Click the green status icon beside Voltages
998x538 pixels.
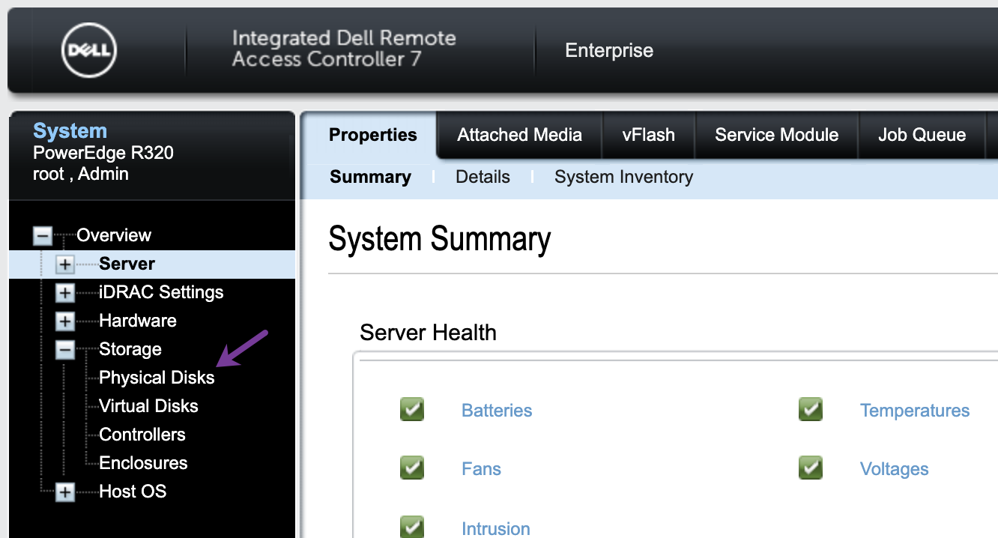tap(811, 468)
